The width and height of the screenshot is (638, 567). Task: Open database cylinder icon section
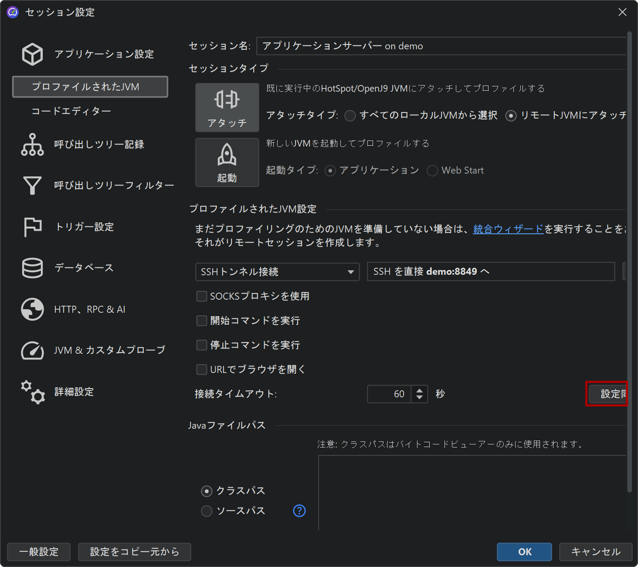(x=32, y=268)
